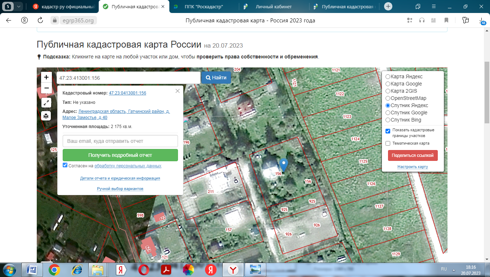The width and height of the screenshot is (490, 277).
Task: Click the email input field
Action: [120, 141]
